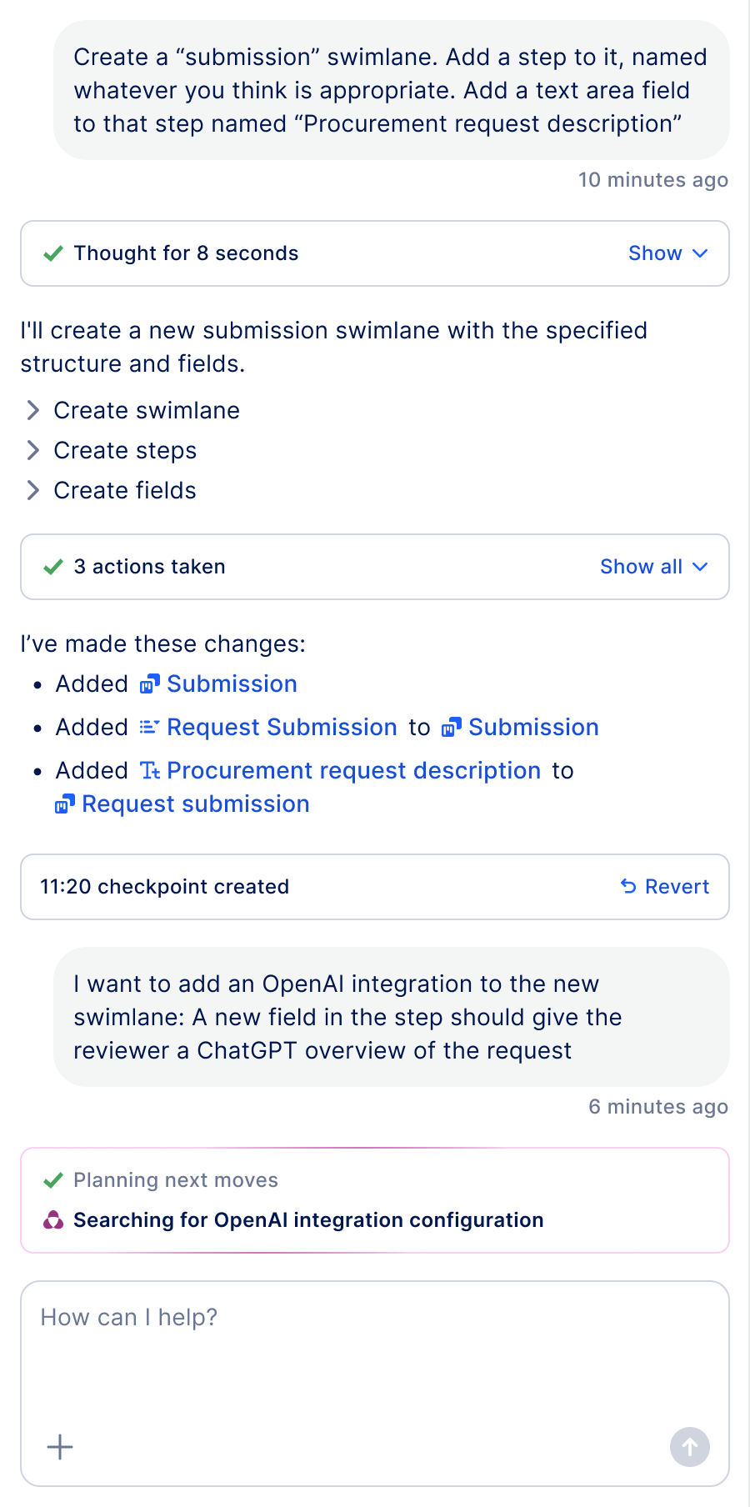Click the send arrow button
The width and height of the screenshot is (750, 1507).
tap(689, 1447)
